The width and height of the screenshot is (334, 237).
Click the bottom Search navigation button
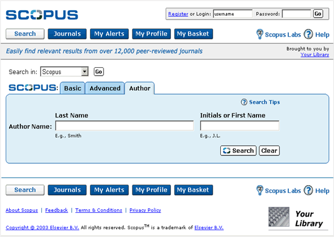pyautogui.click(x=25, y=190)
